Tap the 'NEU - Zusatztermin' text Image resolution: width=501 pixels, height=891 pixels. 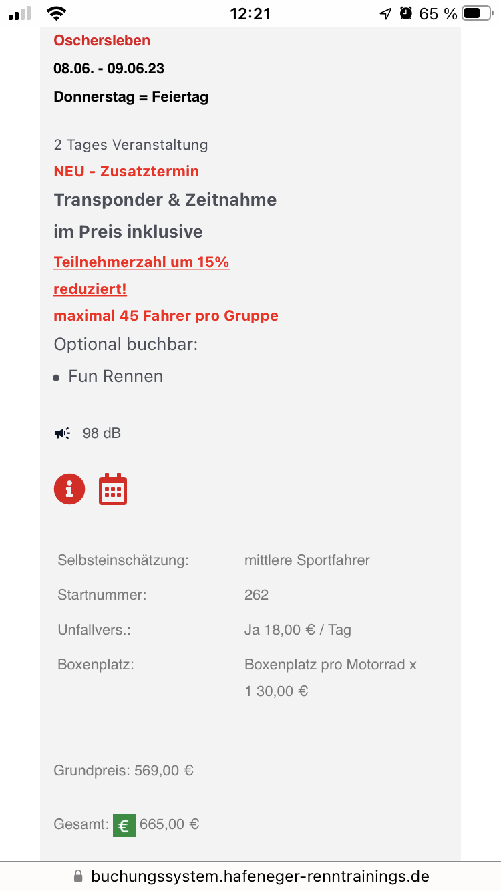[x=126, y=171]
